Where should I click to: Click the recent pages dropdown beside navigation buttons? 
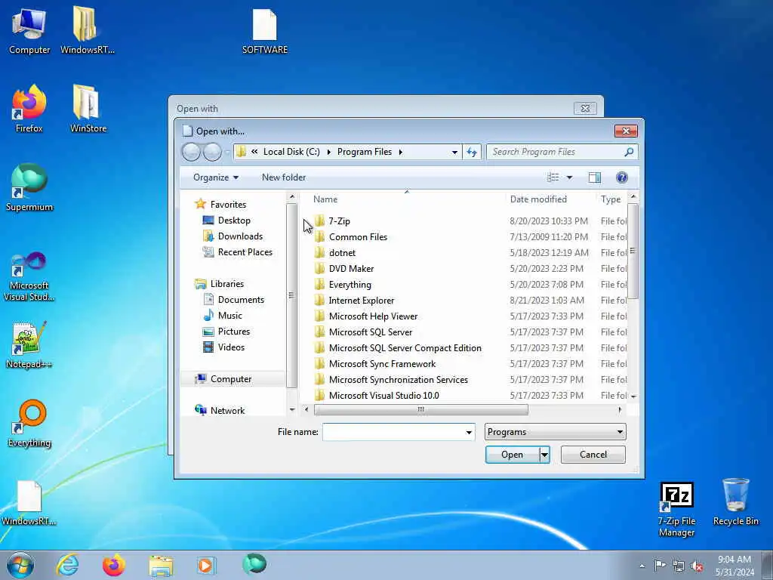tap(227, 153)
